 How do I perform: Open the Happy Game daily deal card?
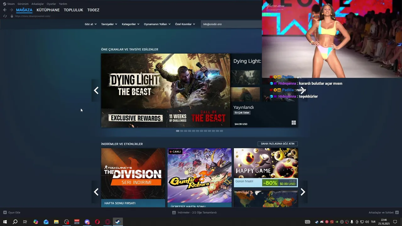pyautogui.click(x=266, y=168)
